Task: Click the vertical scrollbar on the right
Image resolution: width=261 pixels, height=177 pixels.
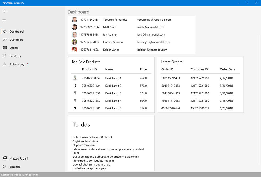Action: pyautogui.click(x=259, y=100)
